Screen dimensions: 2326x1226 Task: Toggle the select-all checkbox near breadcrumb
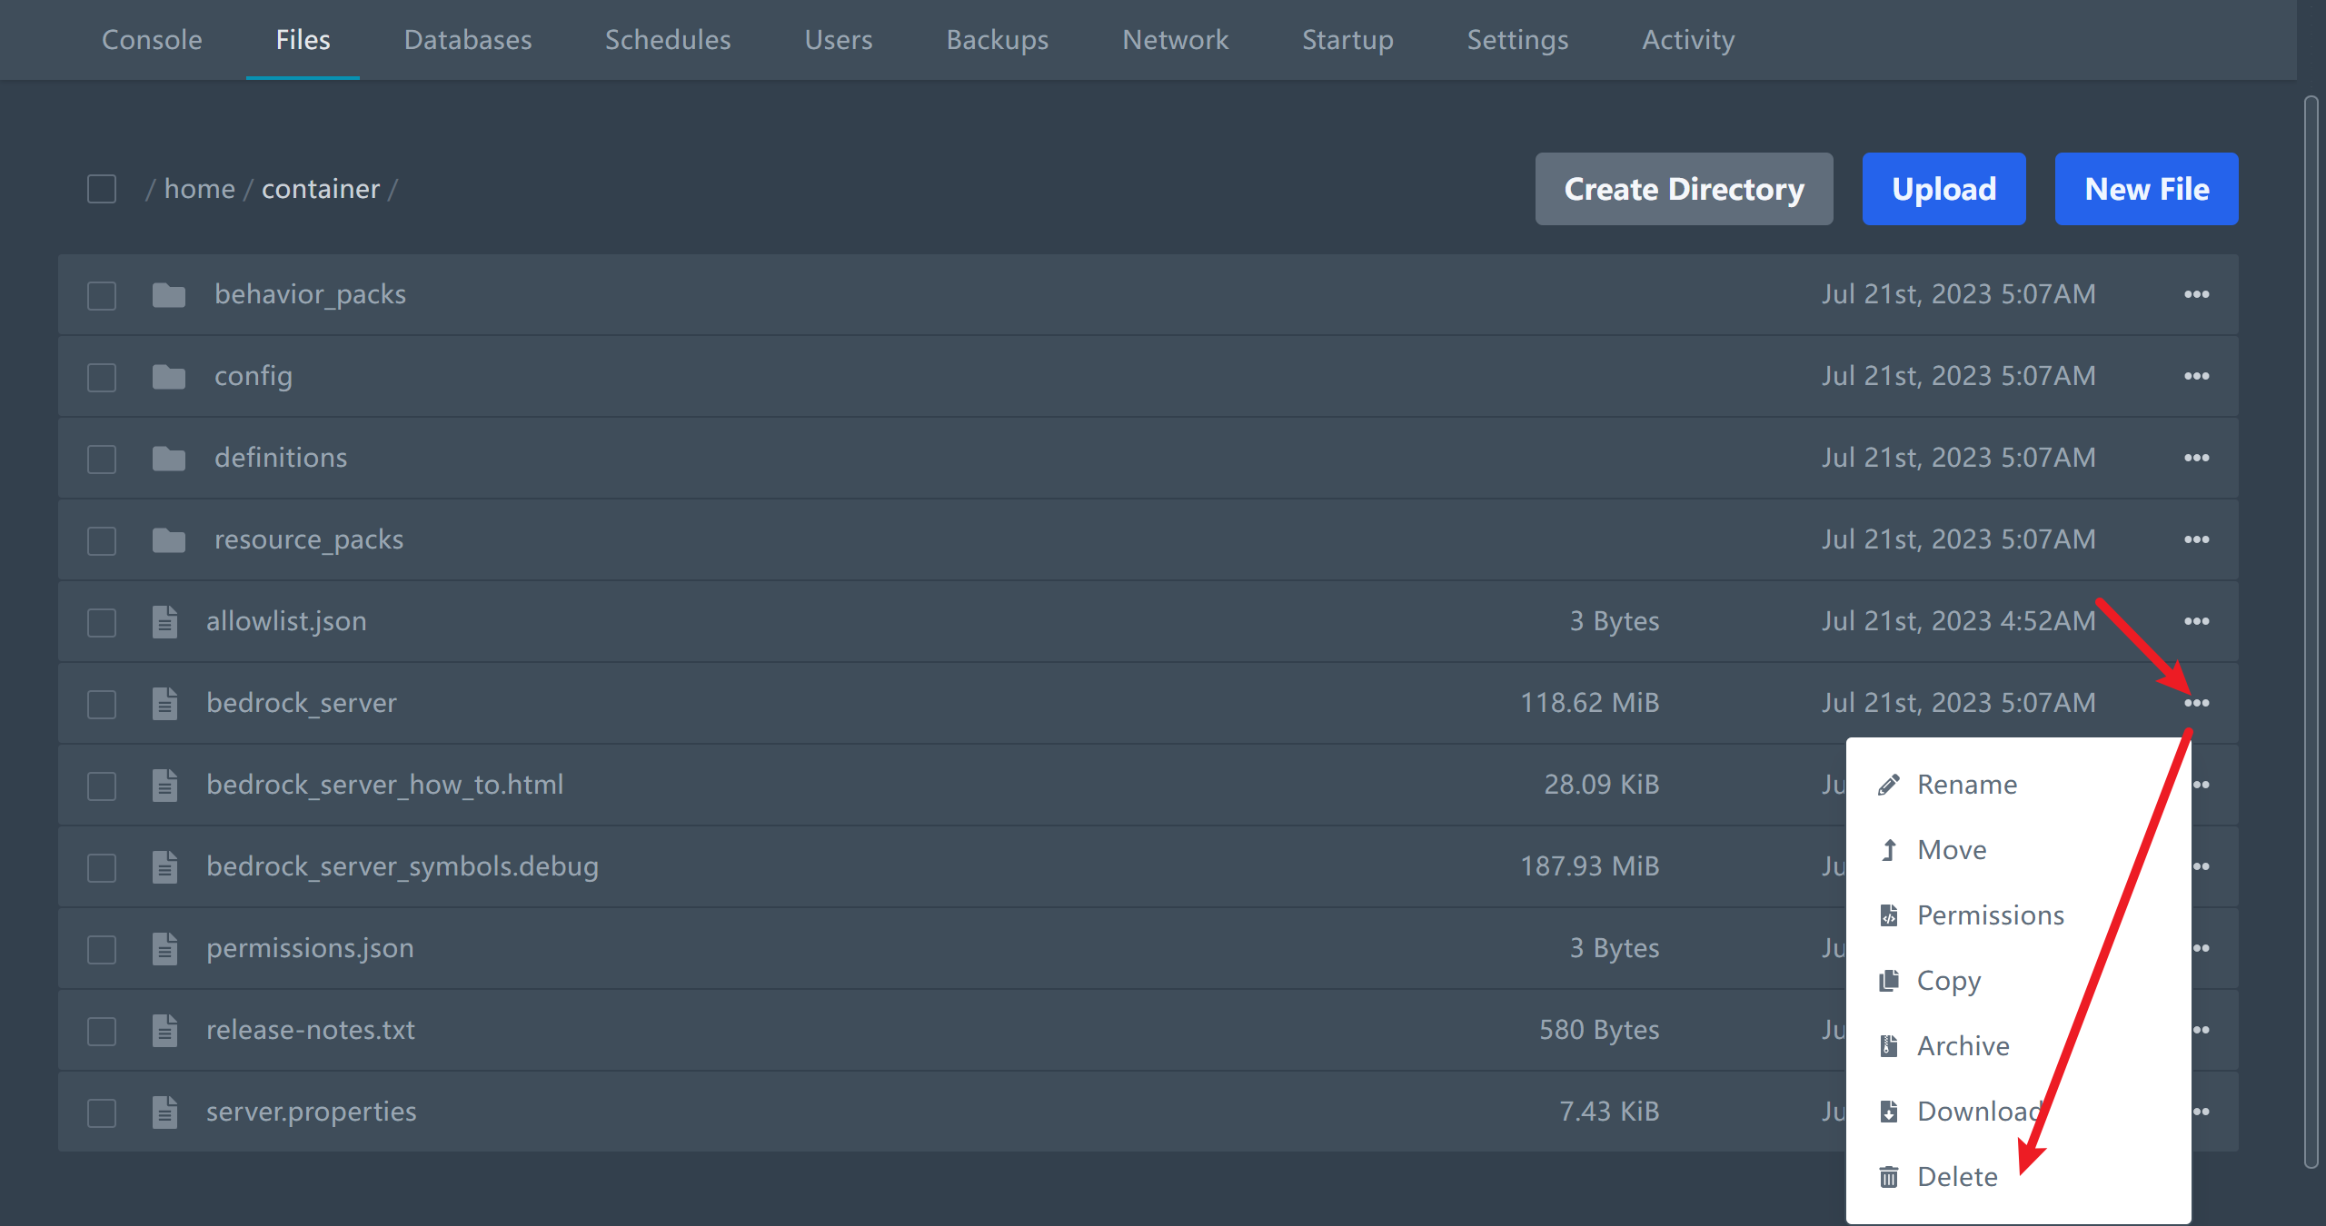coord(102,189)
